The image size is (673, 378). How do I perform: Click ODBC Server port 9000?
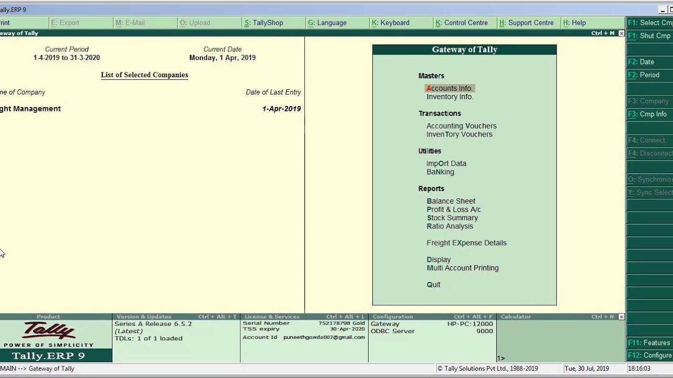484,331
